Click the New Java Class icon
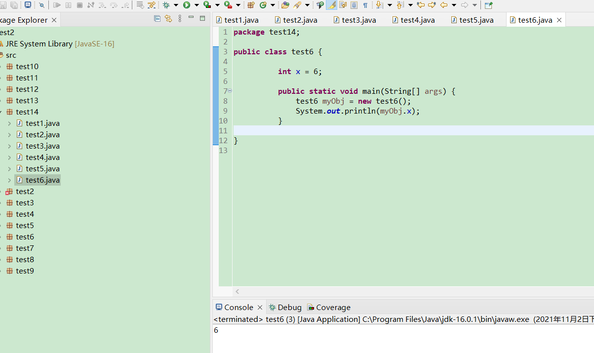The image size is (594, 353). pyautogui.click(x=263, y=5)
